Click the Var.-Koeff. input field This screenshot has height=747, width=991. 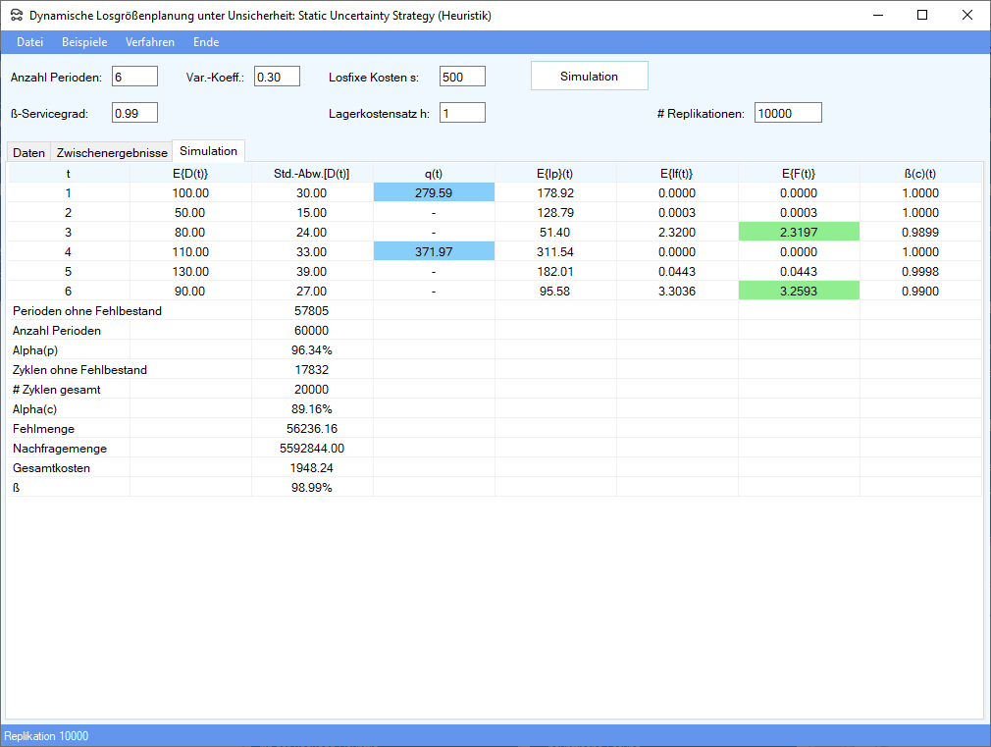click(x=277, y=77)
